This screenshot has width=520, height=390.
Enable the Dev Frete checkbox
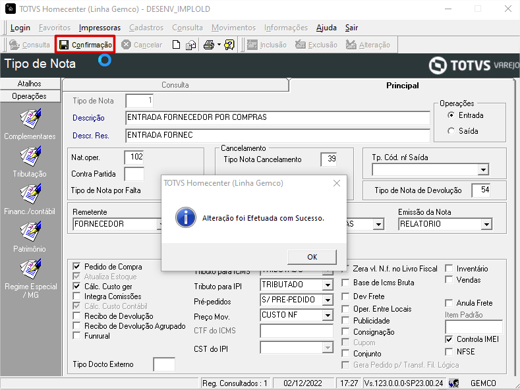(x=345, y=296)
